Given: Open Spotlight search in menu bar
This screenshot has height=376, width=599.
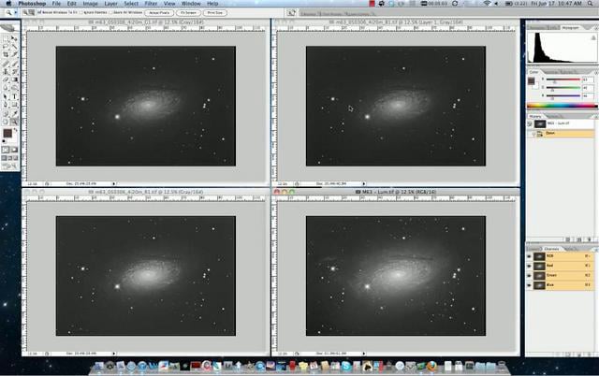Looking at the screenshot, I should pyautogui.click(x=591, y=4).
